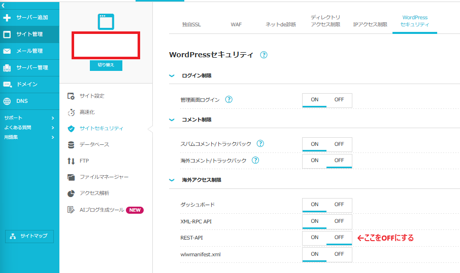Click help icon next to 海外コメント/トラックバック
Image resolution: width=460 pixels, height=273 pixels.
click(255, 161)
